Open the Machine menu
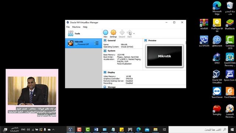The image size is (236, 133). click(76, 27)
